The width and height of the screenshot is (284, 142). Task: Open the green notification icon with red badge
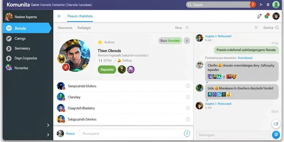(x=267, y=16)
